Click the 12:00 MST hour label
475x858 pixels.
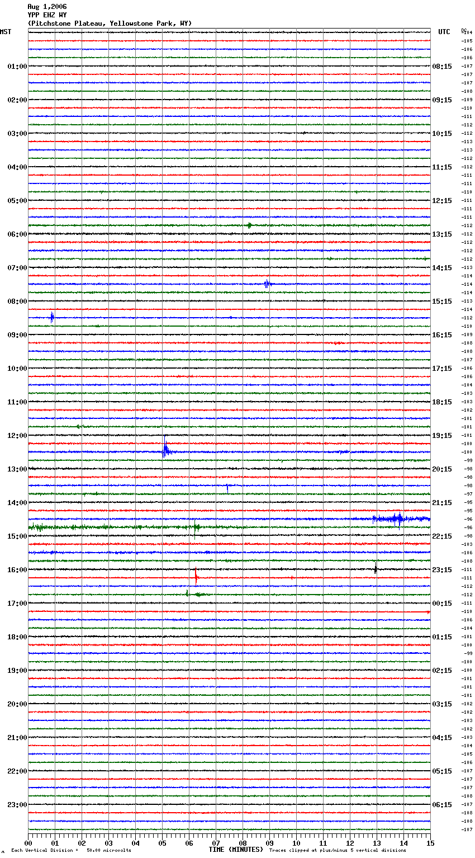[17, 436]
